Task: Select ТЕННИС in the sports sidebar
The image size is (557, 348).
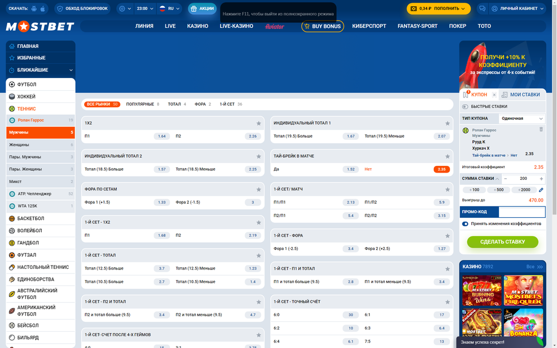Action: [x=41, y=109]
